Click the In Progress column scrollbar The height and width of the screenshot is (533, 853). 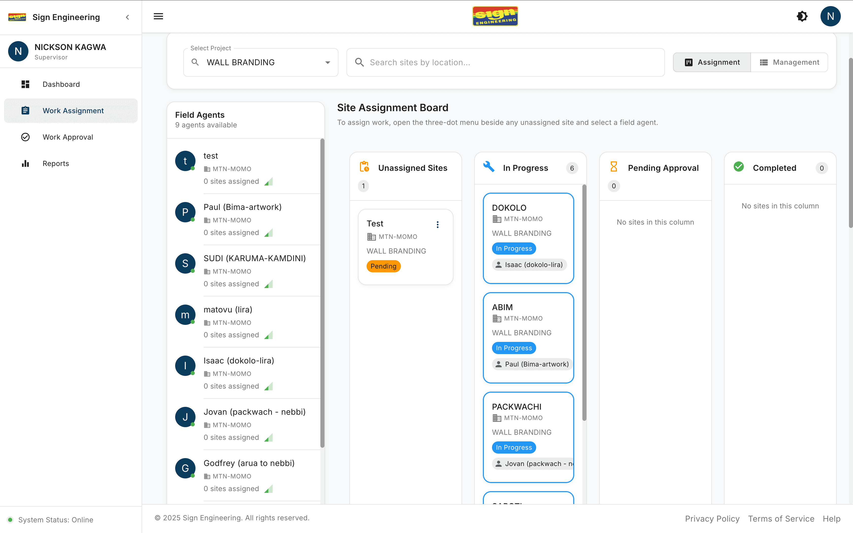coord(584,303)
